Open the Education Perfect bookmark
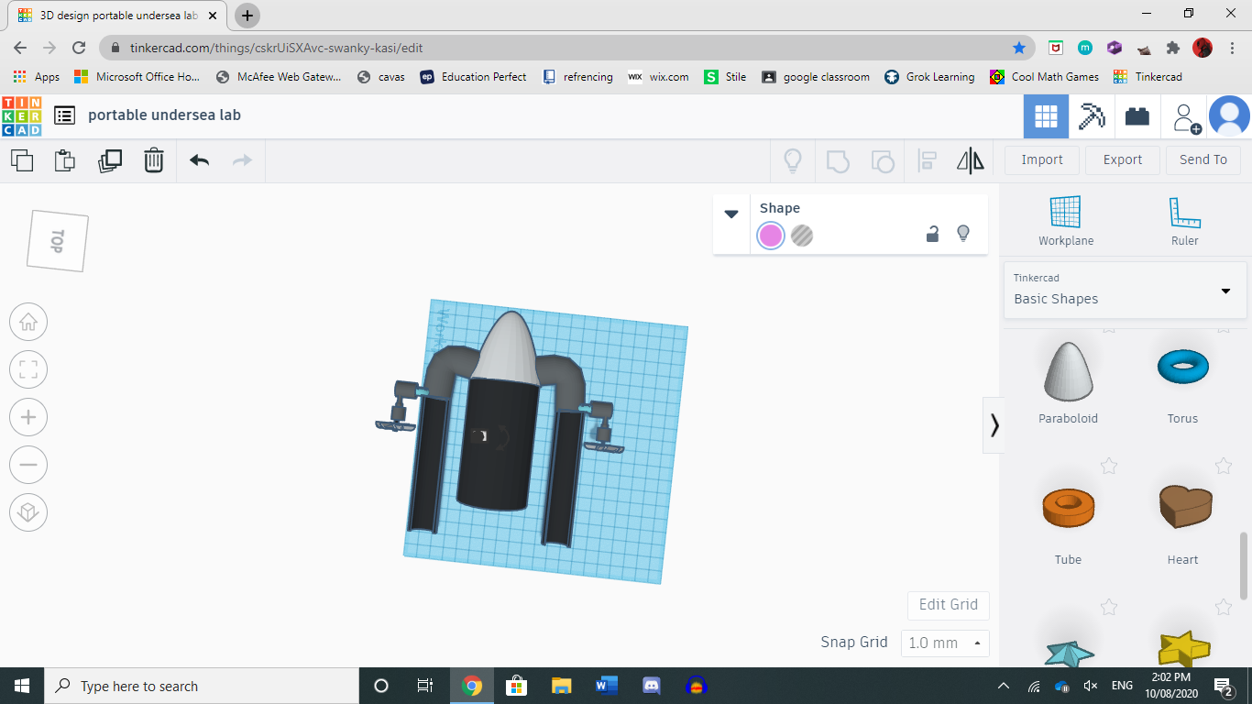The image size is (1252, 704). point(474,77)
